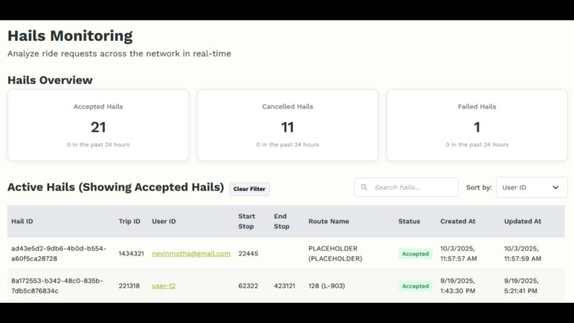Click Accepted badge in the PLACEHOLDER route row

point(415,253)
